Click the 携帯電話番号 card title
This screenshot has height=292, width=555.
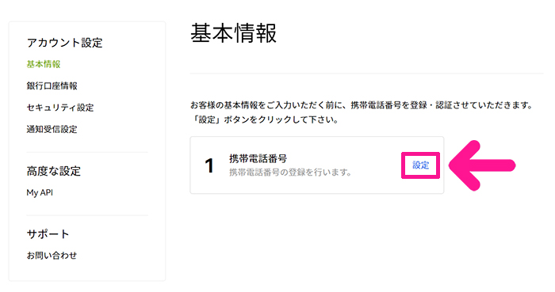pyautogui.click(x=258, y=158)
